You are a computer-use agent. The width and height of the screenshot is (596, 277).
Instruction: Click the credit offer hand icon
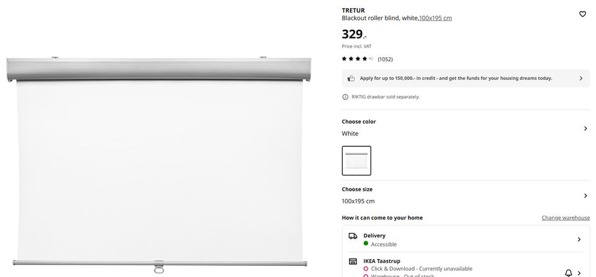coord(351,78)
